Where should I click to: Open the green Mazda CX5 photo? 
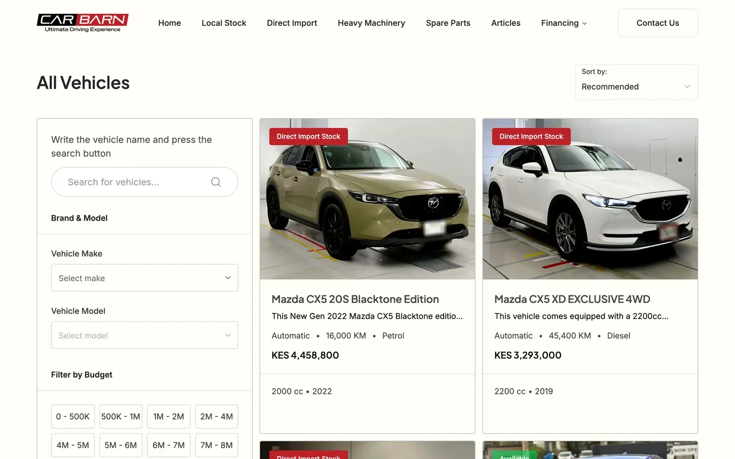point(367,199)
